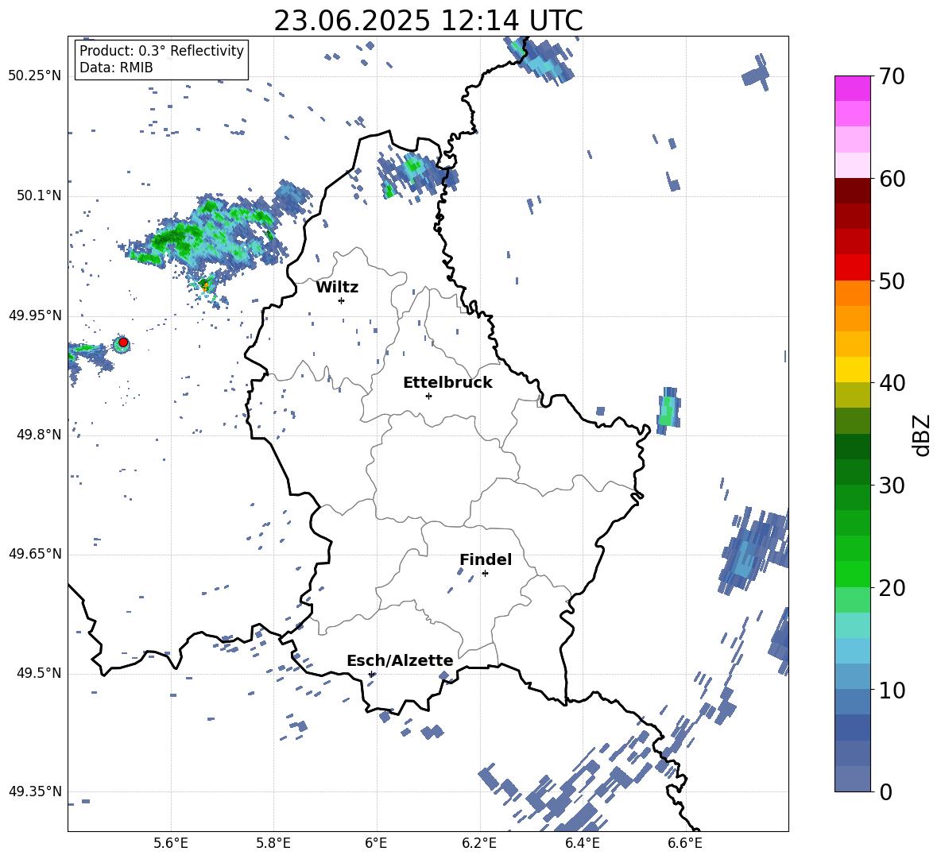Click the 6°E longitude label

tap(376, 843)
